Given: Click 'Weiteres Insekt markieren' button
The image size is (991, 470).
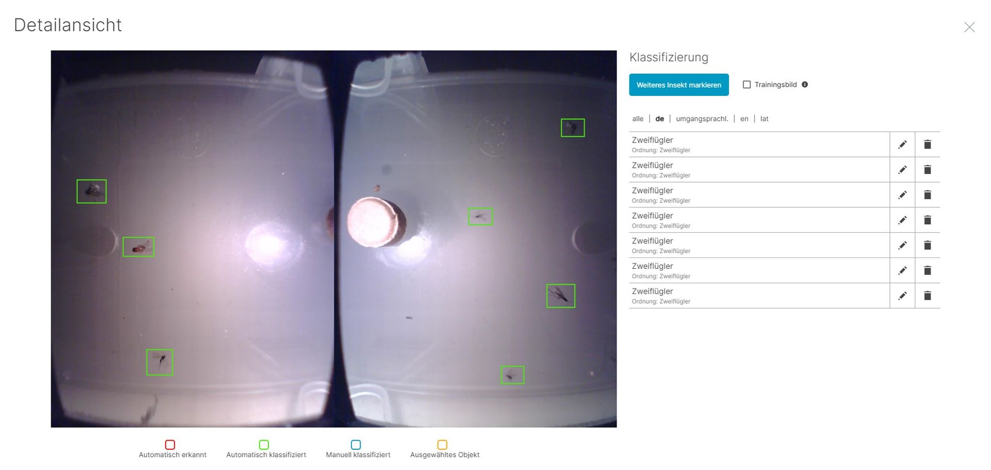Looking at the screenshot, I should 678,85.
